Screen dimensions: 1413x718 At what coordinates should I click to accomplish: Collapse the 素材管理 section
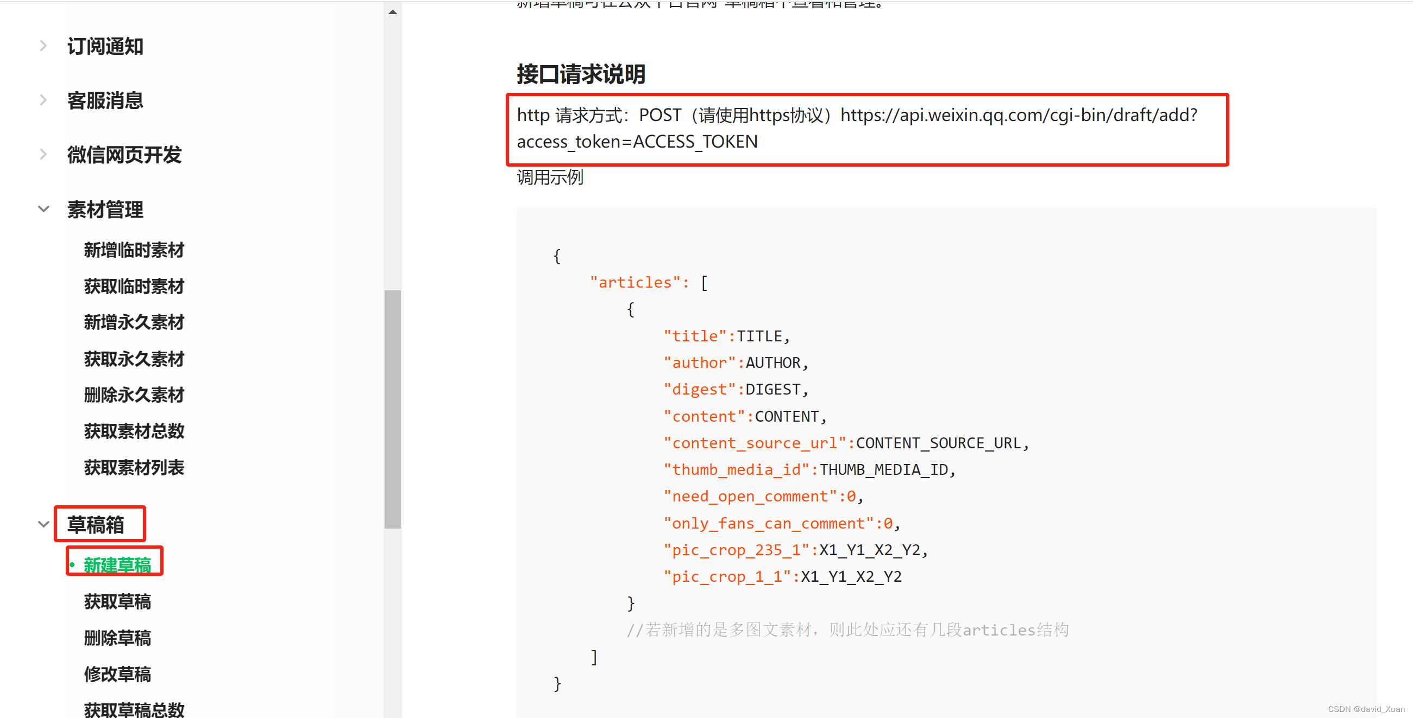pos(43,209)
